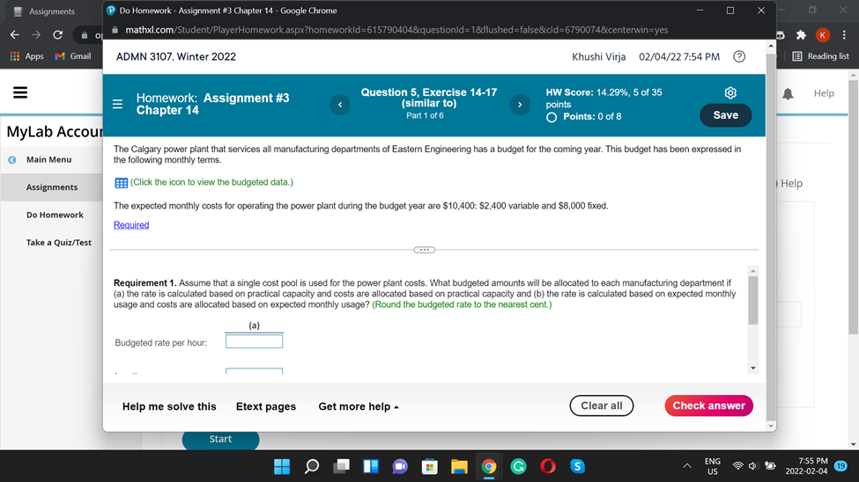
Task: Select Do Homework in sidebar
Action: [x=55, y=215]
